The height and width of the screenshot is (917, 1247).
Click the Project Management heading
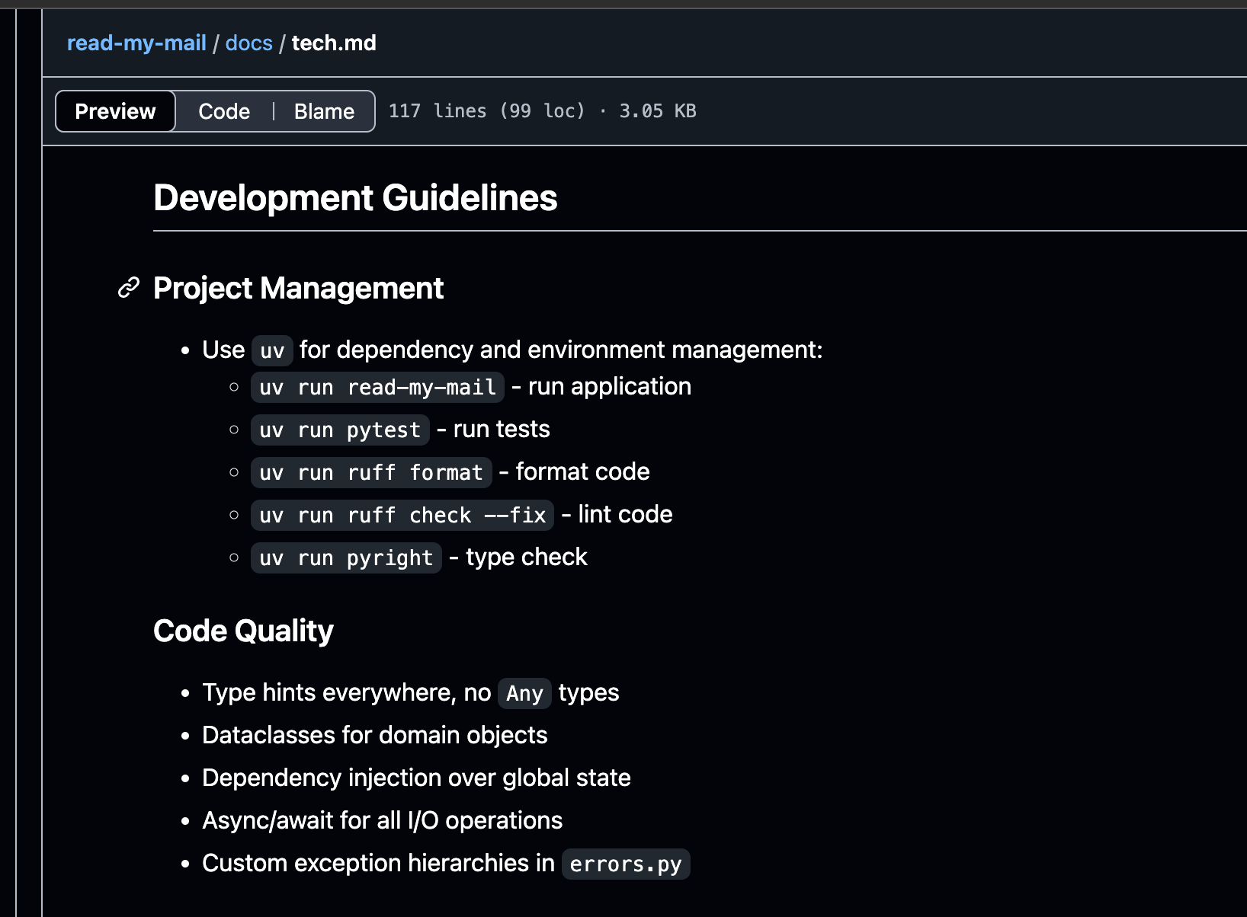[x=298, y=289]
